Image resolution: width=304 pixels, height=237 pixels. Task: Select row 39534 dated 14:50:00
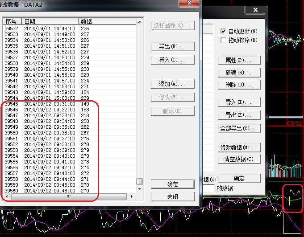tap(69, 40)
